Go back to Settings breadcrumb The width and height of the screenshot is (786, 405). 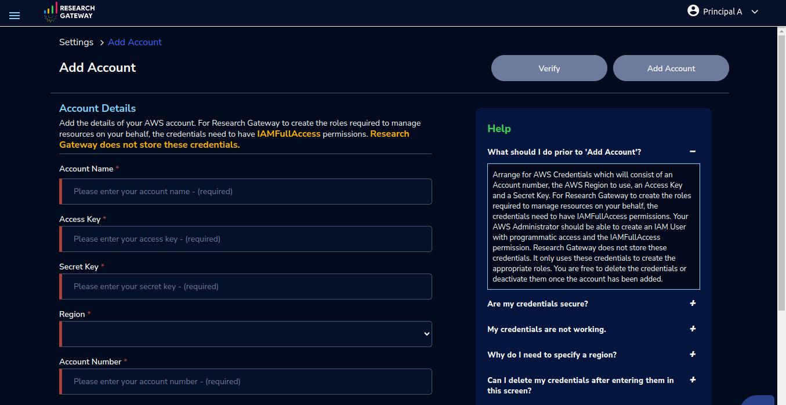(x=76, y=42)
